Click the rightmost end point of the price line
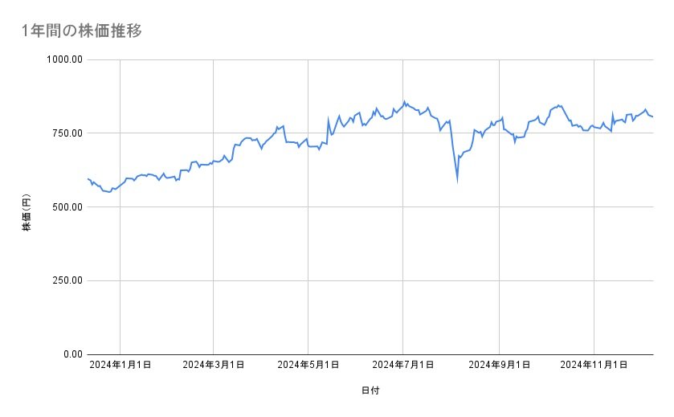This screenshot has height=417, width=674. click(652, 117)
